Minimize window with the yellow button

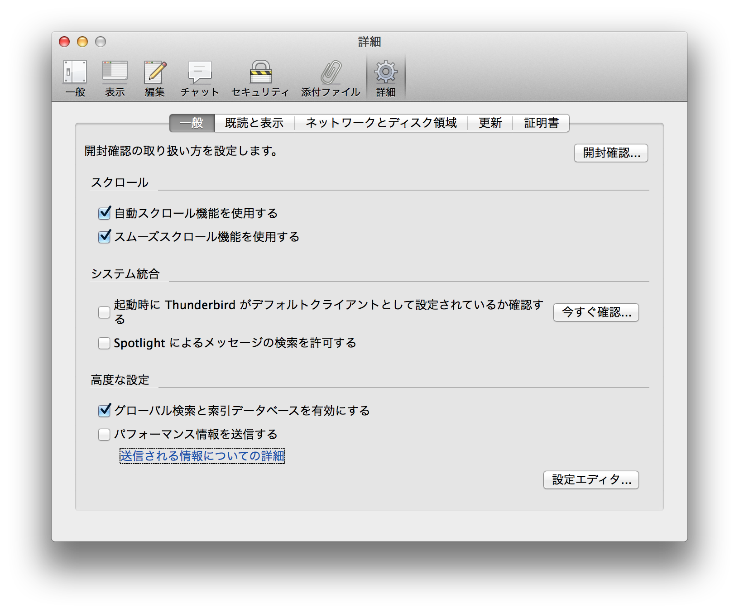click(82, 42)
